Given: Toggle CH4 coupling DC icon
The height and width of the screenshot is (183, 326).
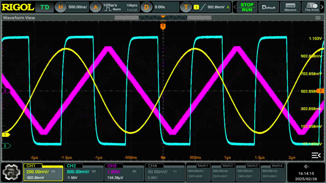Looking at the screenshot, I should [175, 172].
